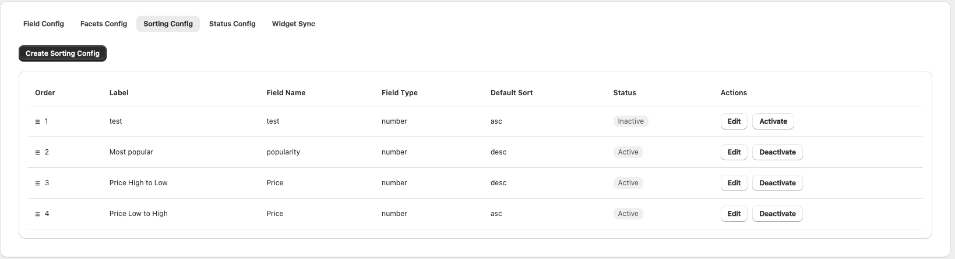955x259 pixels.
Task: Deactivate the Price High to Low config
Action: [777, 183]
